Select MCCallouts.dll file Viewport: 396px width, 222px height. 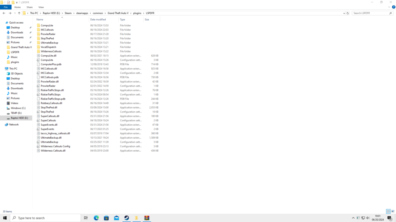[49, 69]
